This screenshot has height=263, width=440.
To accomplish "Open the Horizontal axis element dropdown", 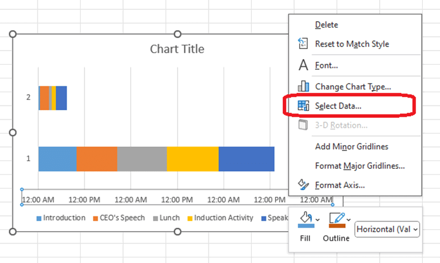I will 388,229.
